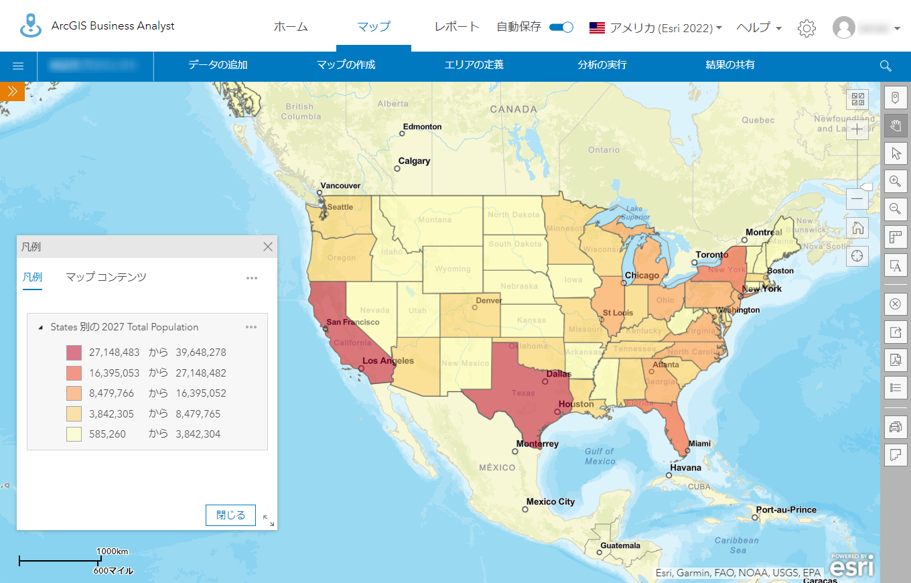Screen dimensions: 911x583
Task: Zoom out with the minus button
Action: point(857,199)
